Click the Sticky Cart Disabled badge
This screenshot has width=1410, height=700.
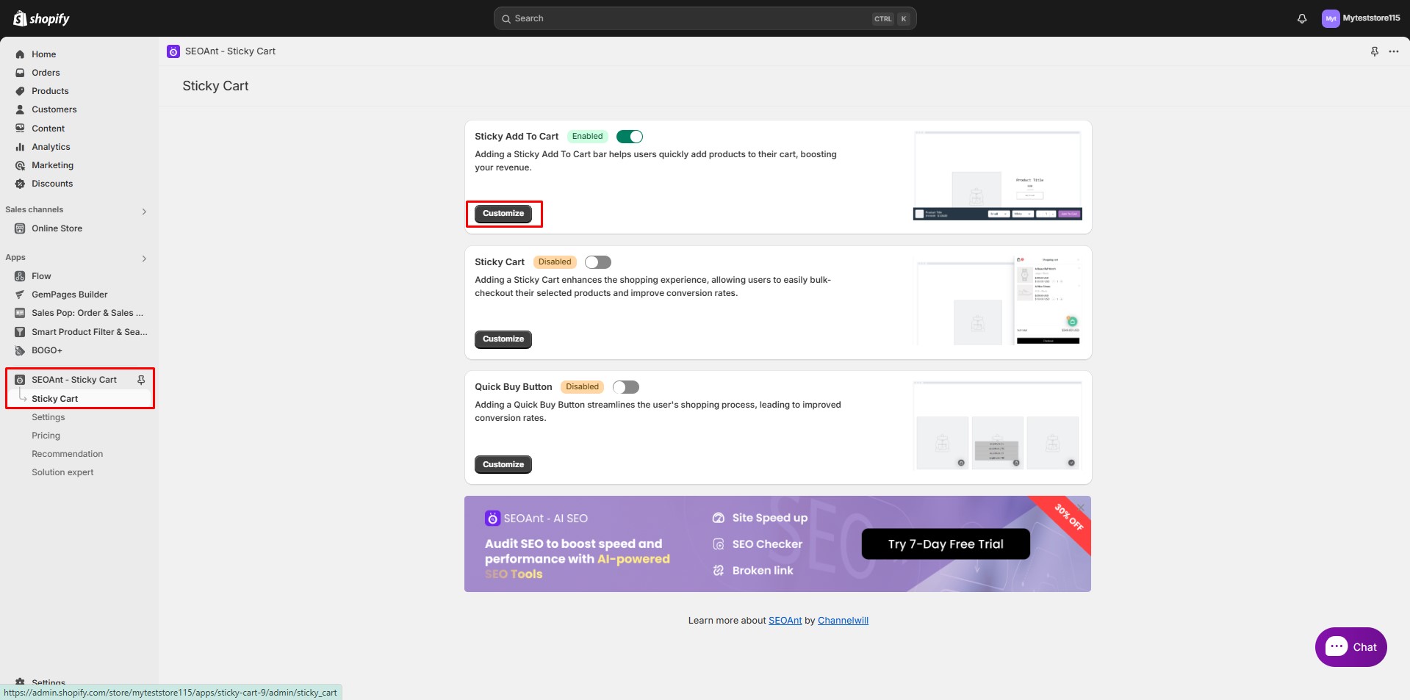point(555,262)
